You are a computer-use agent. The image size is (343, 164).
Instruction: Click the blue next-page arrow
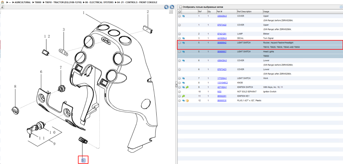coord(172,7)
